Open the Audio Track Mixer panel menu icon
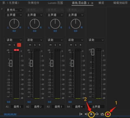The width and height of the screenshot is (130, 118). [x=92, y=3]
